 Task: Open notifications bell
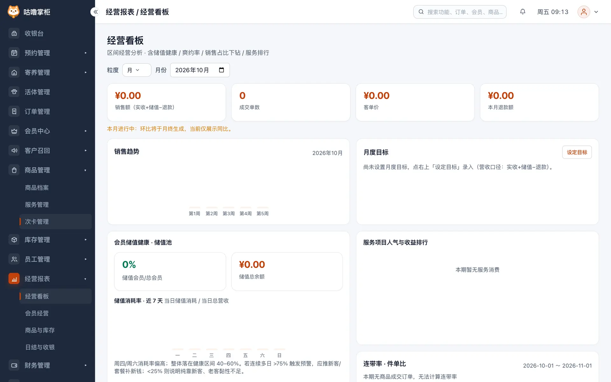pyautogui.click(x=523, y=12)
